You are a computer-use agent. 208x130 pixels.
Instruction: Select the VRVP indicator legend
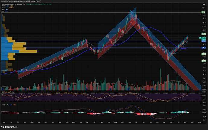point(3,6)
